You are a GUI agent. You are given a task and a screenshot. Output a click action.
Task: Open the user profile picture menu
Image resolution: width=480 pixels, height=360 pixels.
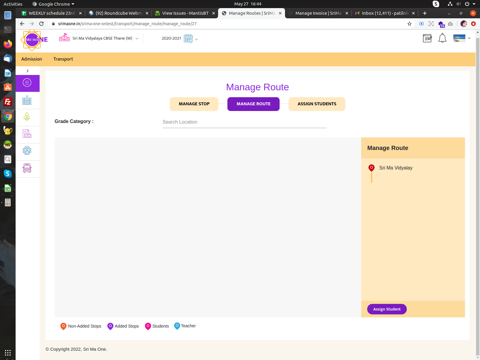[x=459, y=38]
